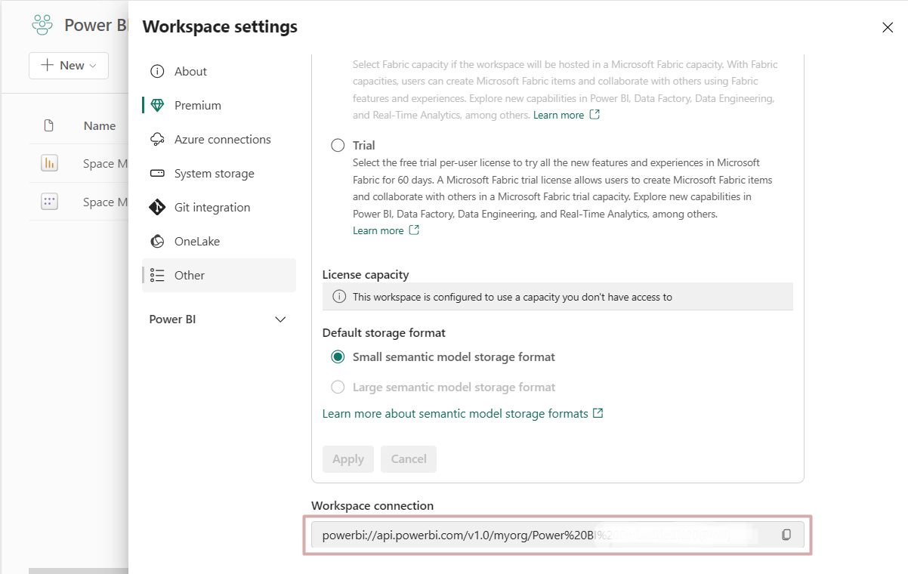Copy the workspace connection URL
The height and width of the screenshot is (574, 908).
coord(786,534)
